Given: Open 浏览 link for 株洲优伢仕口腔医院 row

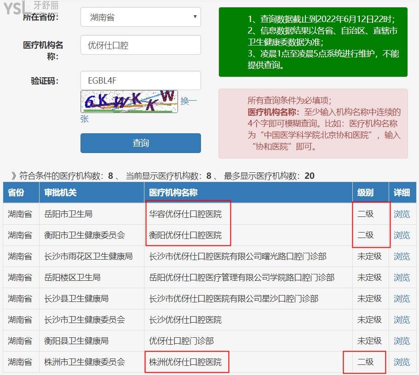Looking at the screenshot, I should point(402,362).
